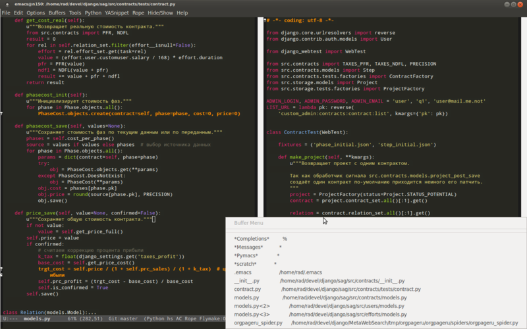Place cursor on def get_cost_real line
Image resolution: width=527 pixels, height=329 pixels.
point(49,20)
